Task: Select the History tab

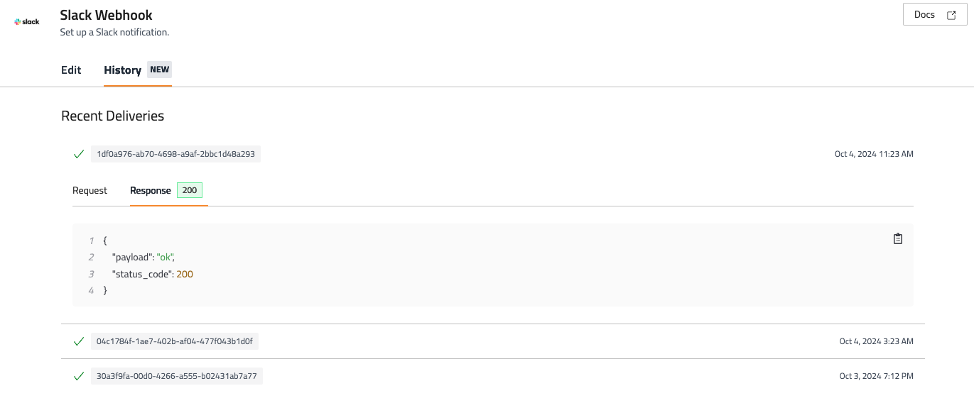Action: [x=122, y=70]
